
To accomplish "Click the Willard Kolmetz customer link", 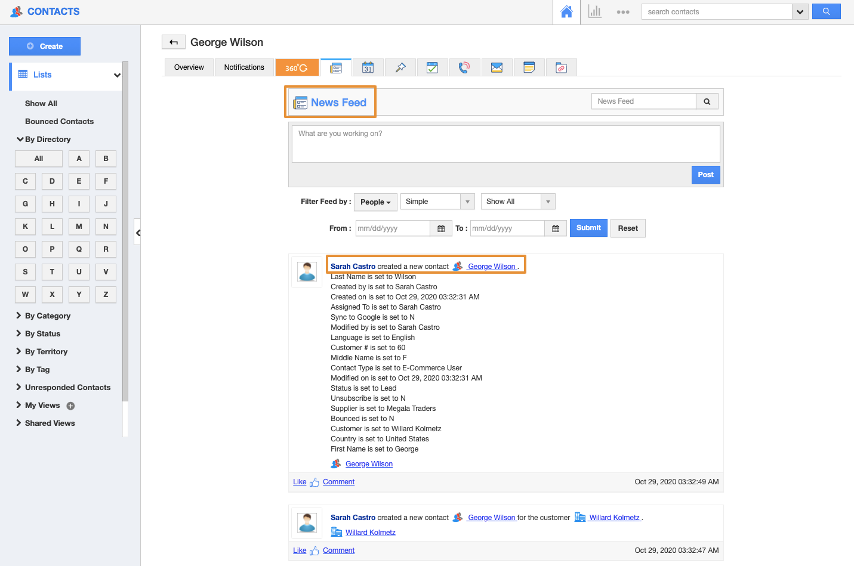I will pos(614,518).
